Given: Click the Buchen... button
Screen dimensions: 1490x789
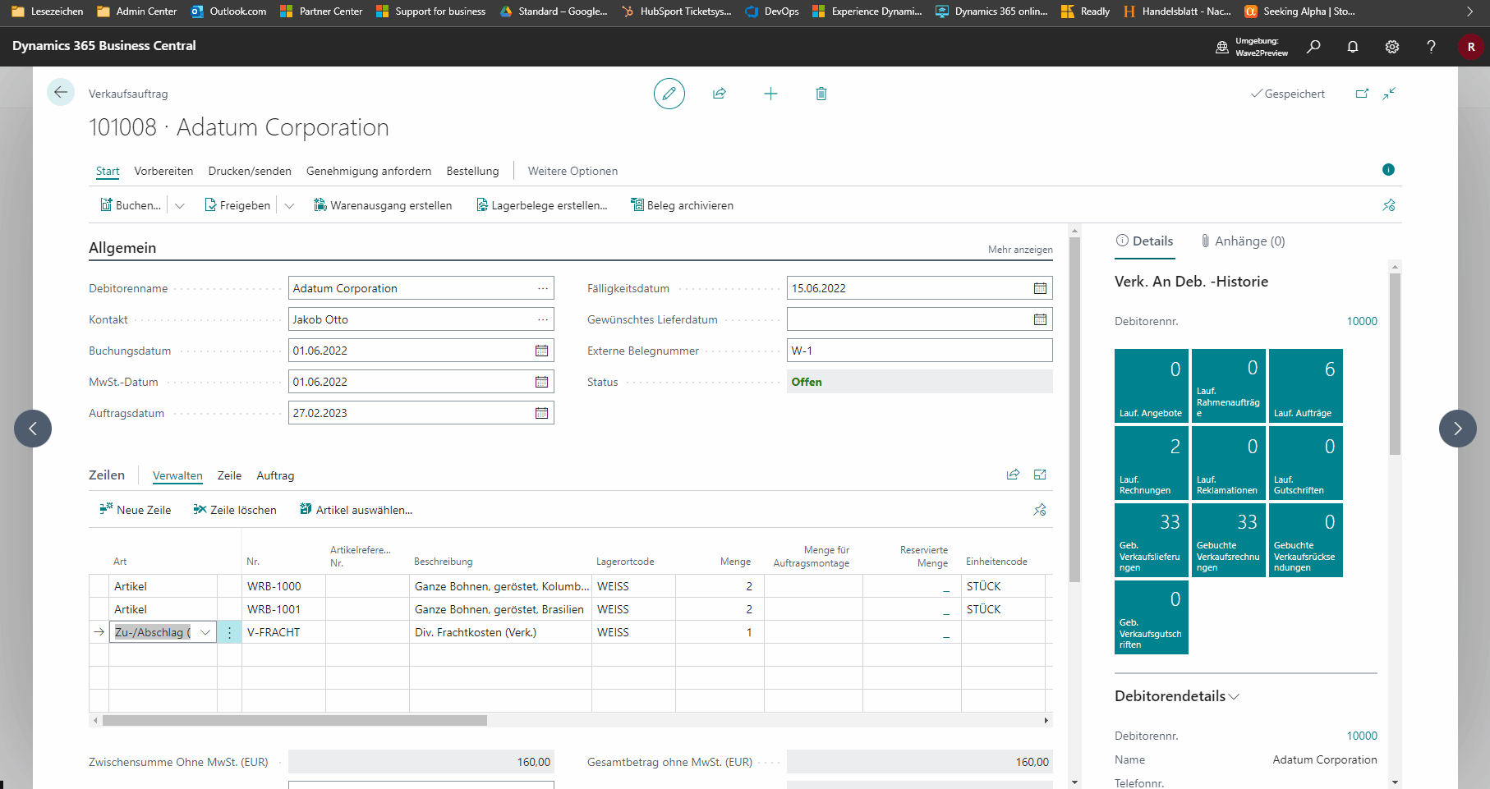Looking at the screenshot, I should 130,205.
